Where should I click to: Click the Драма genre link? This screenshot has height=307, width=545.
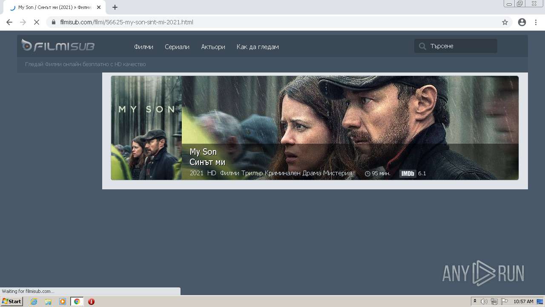[x=312, y=173]
